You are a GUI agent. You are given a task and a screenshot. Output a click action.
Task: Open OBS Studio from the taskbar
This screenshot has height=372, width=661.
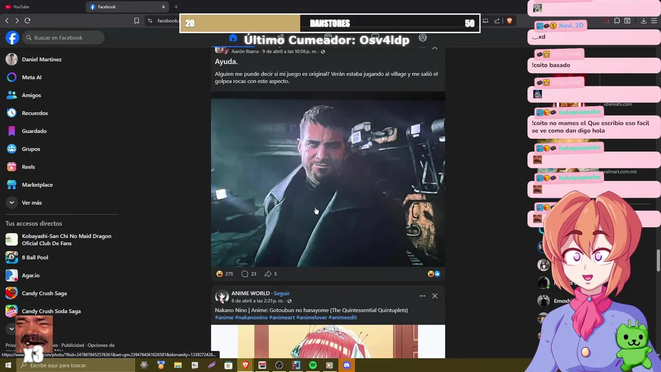pyautogui.click(x=279, y=365)
